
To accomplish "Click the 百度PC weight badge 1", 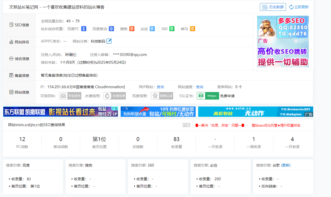I will pyautogui.click(x=84, y=29).
